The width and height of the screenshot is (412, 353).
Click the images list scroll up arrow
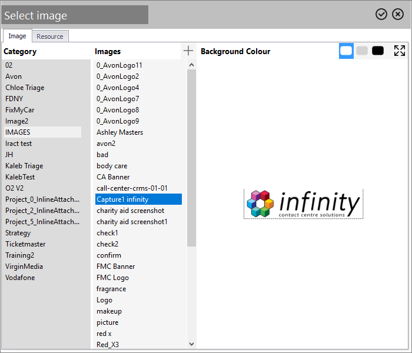point(191,65)
